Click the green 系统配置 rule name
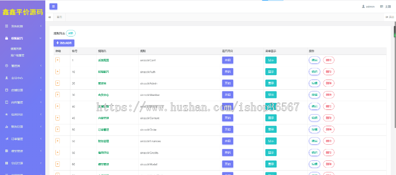Viewport: 396px width, 175px height. pyautogui.click(x=103, y=60)
